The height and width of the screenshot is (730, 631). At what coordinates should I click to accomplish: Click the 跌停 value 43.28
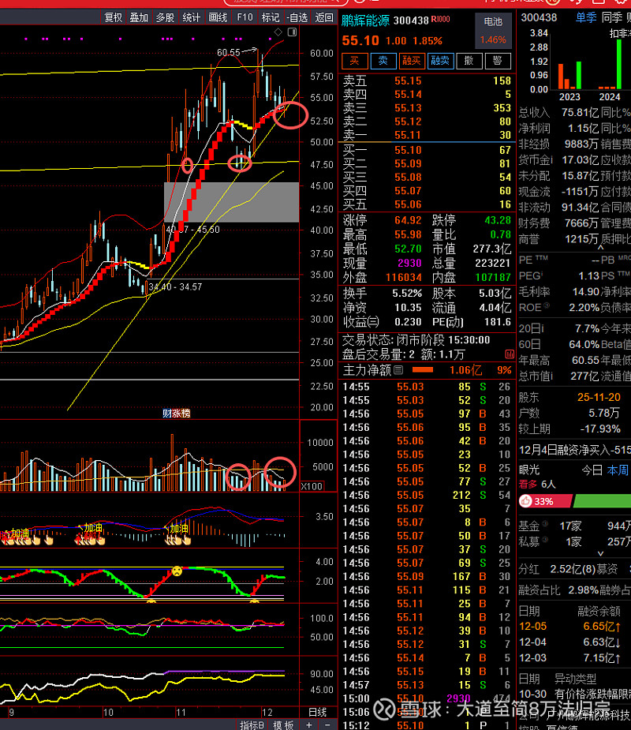(x=497, y=219)
